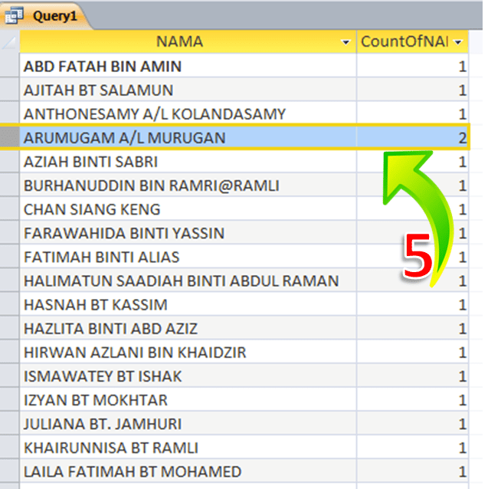Select the CountOfNAMA column header

click(404, 42)
